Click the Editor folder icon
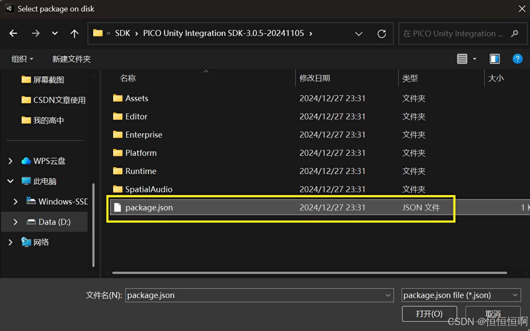The width and height of the screenshot is (530, 331). tap(118, 116)
